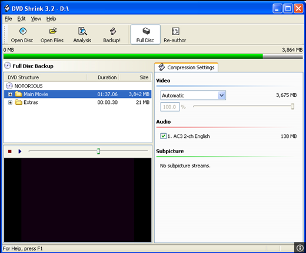Click the NOTORIOUS disc icon

coord(9,86)
